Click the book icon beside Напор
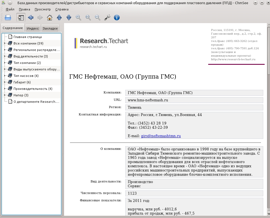 click(10, 95)
